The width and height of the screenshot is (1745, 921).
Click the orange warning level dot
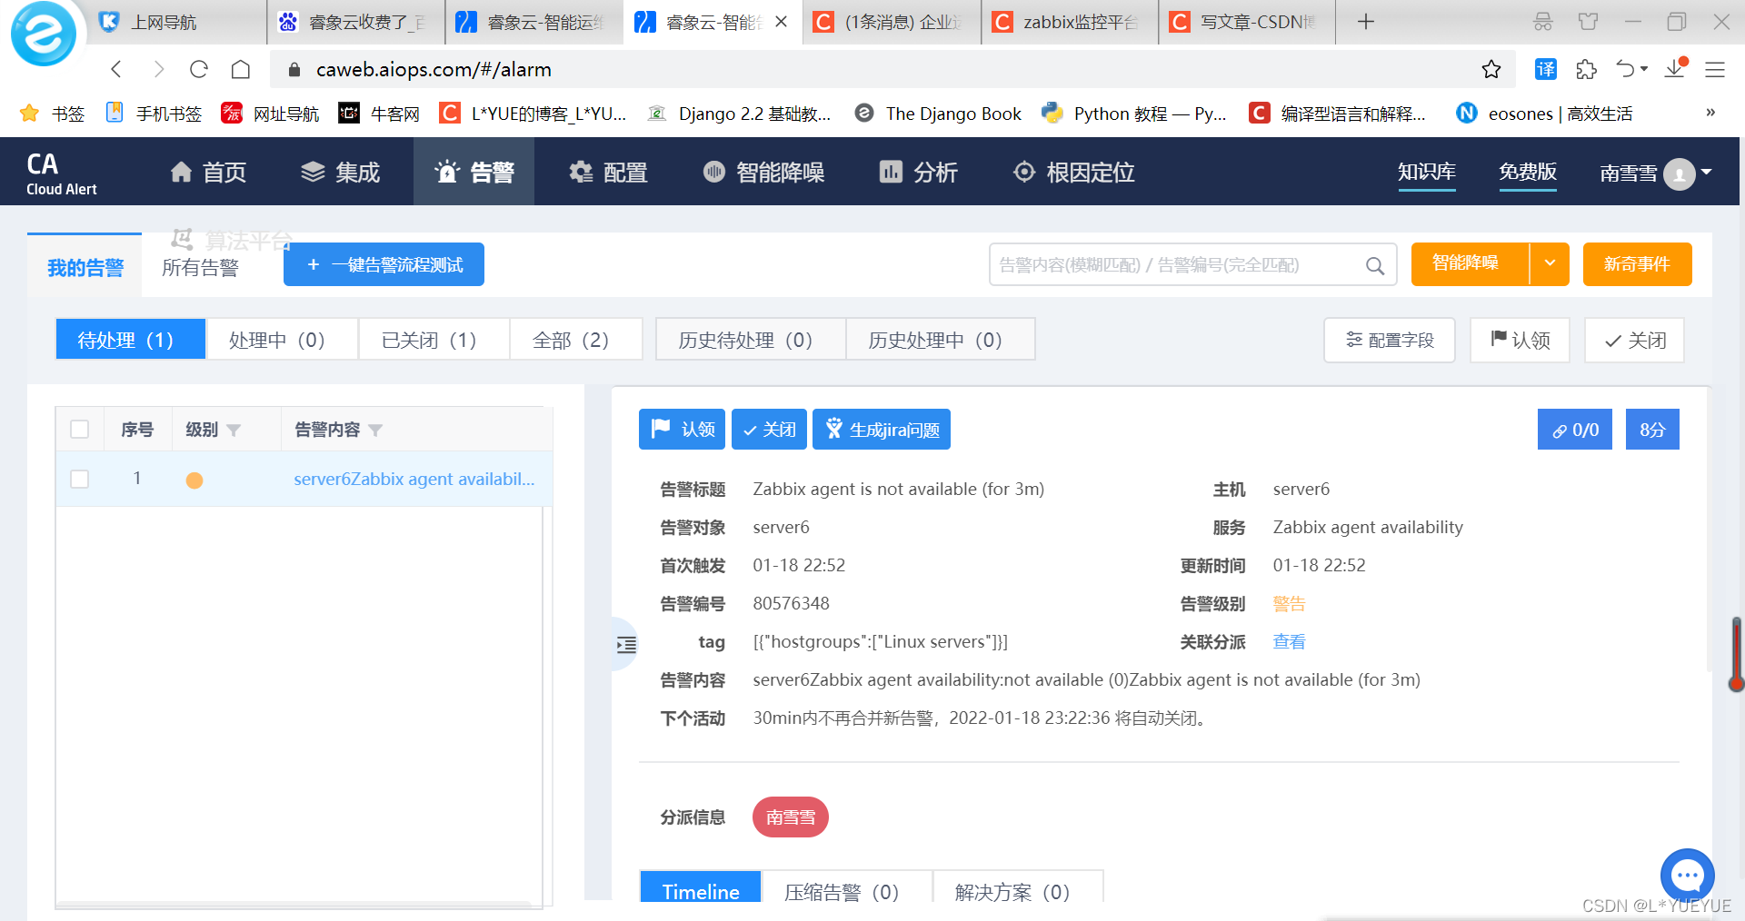194,480
